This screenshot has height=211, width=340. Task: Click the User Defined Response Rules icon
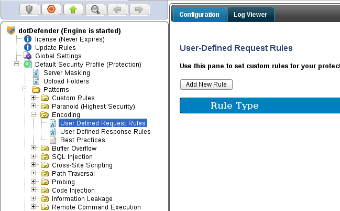click(53, 132)
